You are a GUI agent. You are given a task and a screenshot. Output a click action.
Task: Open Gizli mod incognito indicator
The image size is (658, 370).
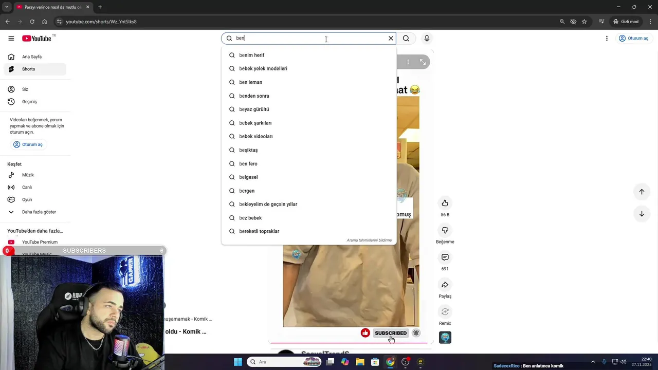[626, 22]
